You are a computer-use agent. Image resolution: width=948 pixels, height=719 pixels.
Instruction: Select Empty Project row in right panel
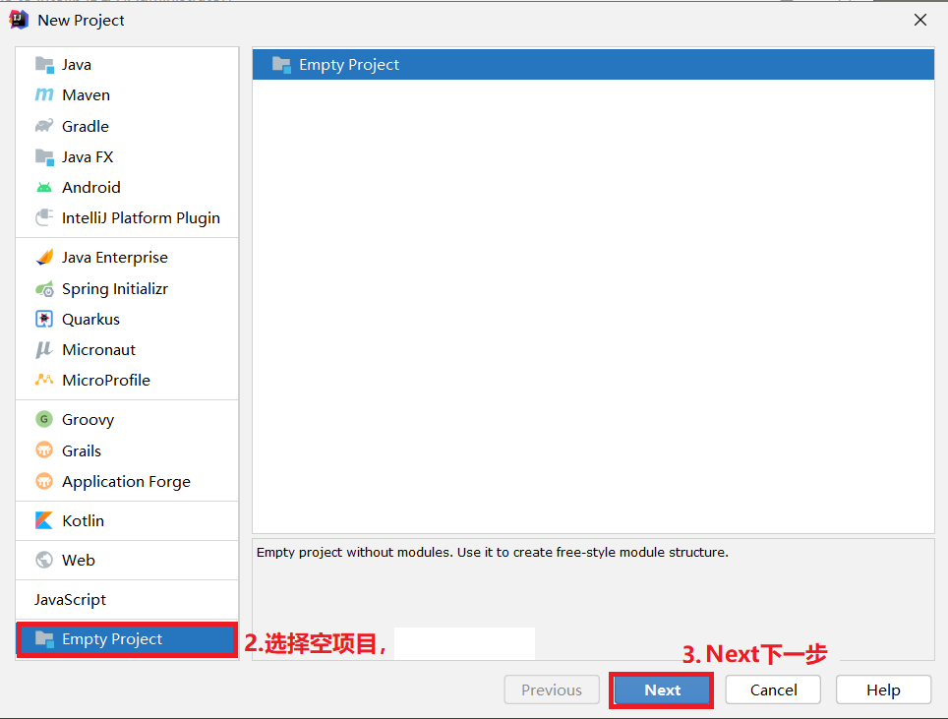(593, 65)
